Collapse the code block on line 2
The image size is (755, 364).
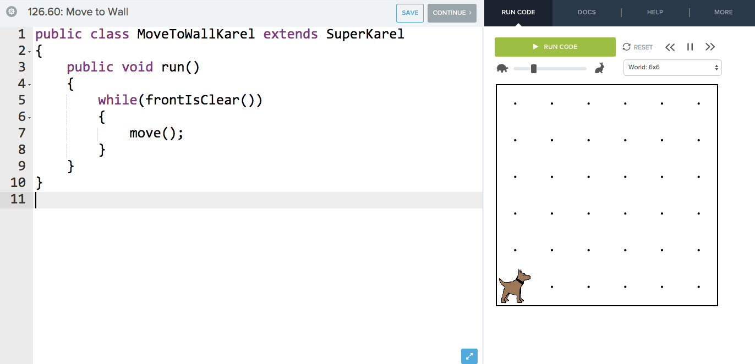[x=30, y=51]
